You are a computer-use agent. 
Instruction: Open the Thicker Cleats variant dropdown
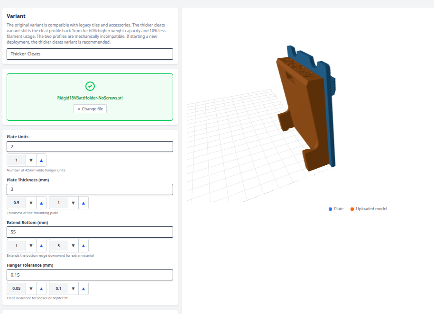[90, 54]
